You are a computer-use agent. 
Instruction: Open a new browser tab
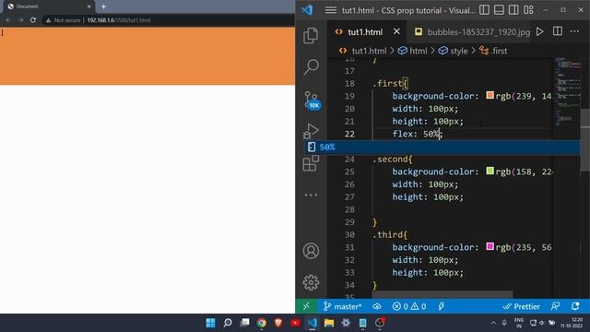click(x=103, y=6)
